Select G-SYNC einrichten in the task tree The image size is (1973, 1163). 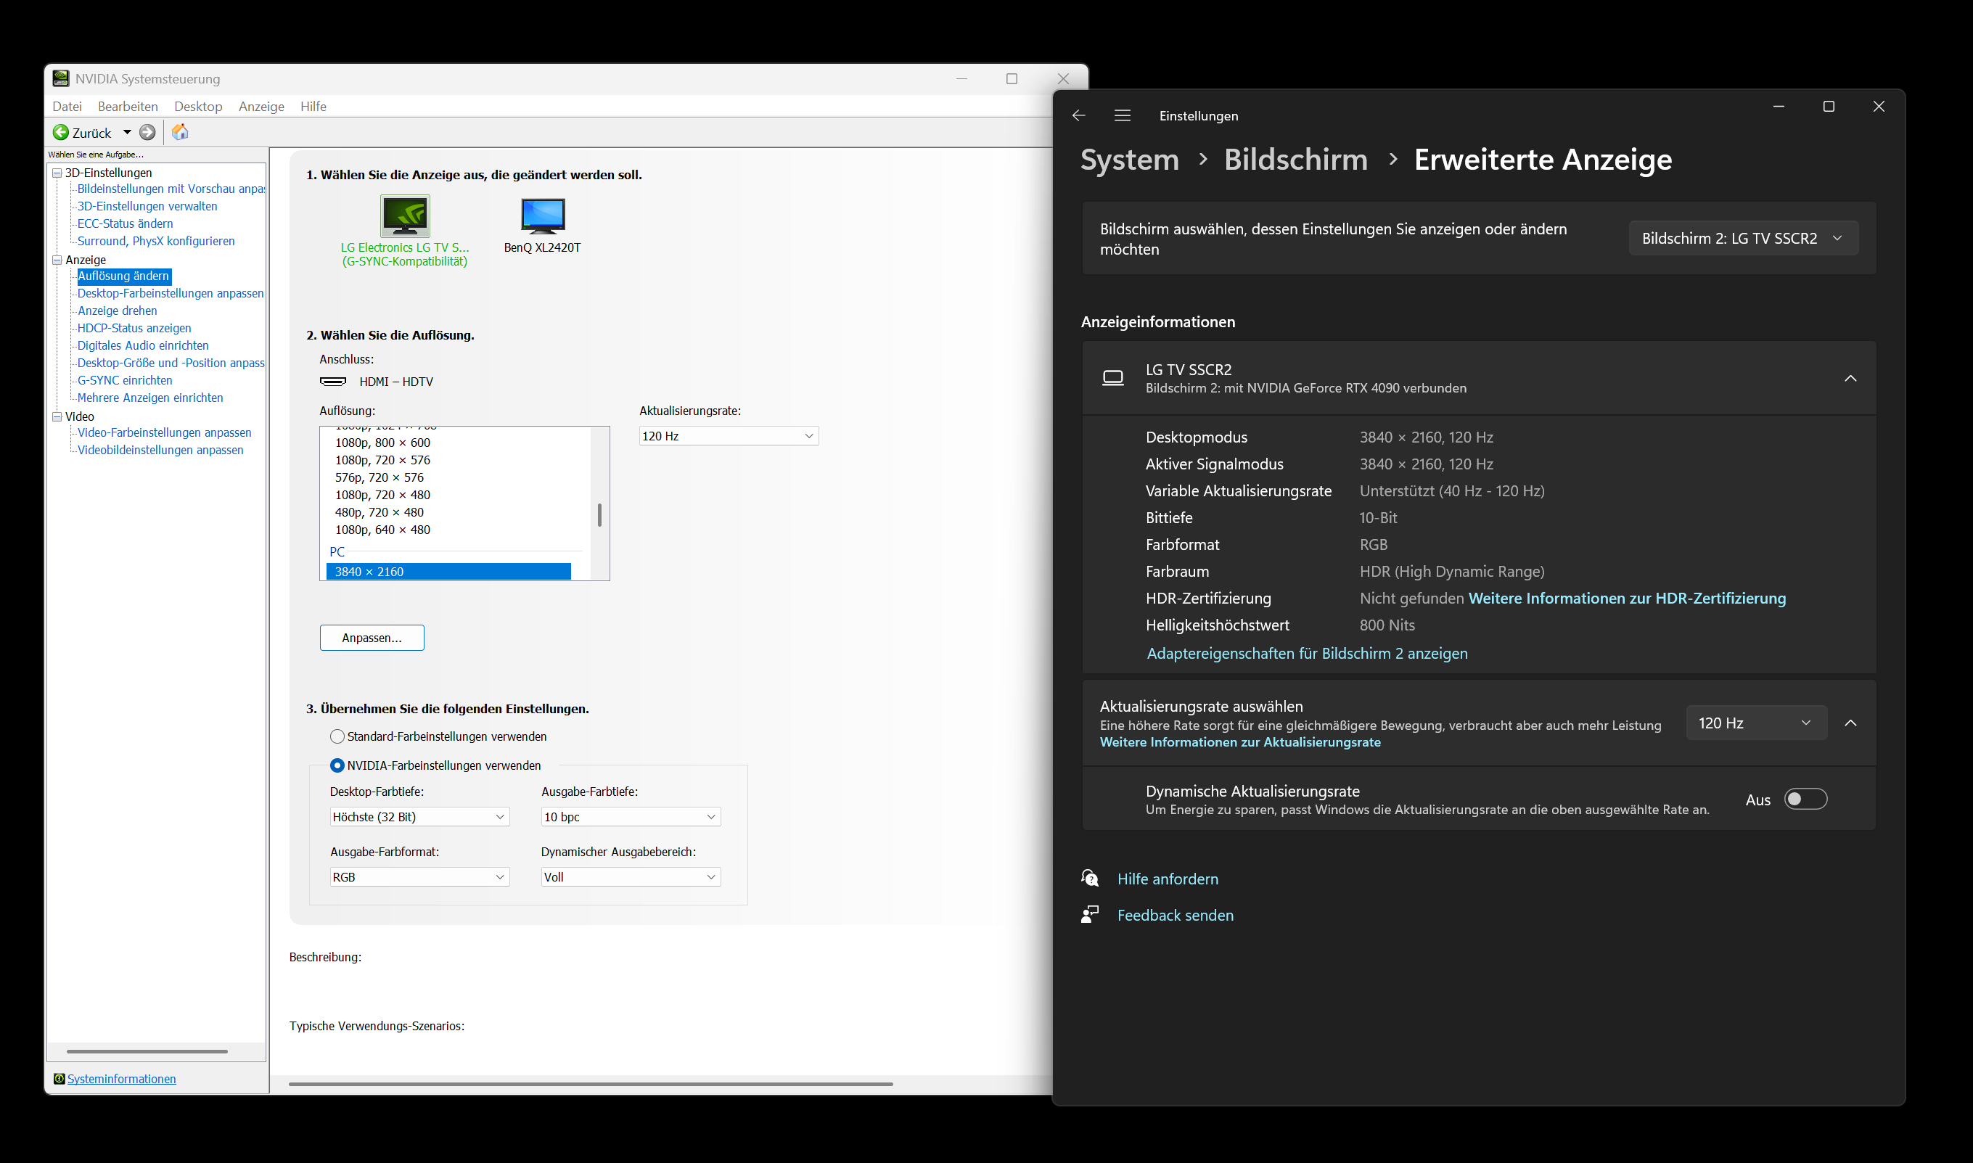click(125, 380)
